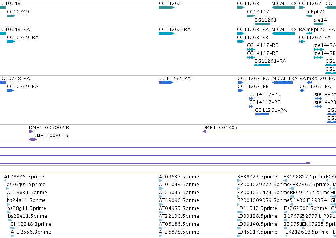The image size is (336, 238).
Task: Open the MICAL-like gene label
Action: coord(284,4)
